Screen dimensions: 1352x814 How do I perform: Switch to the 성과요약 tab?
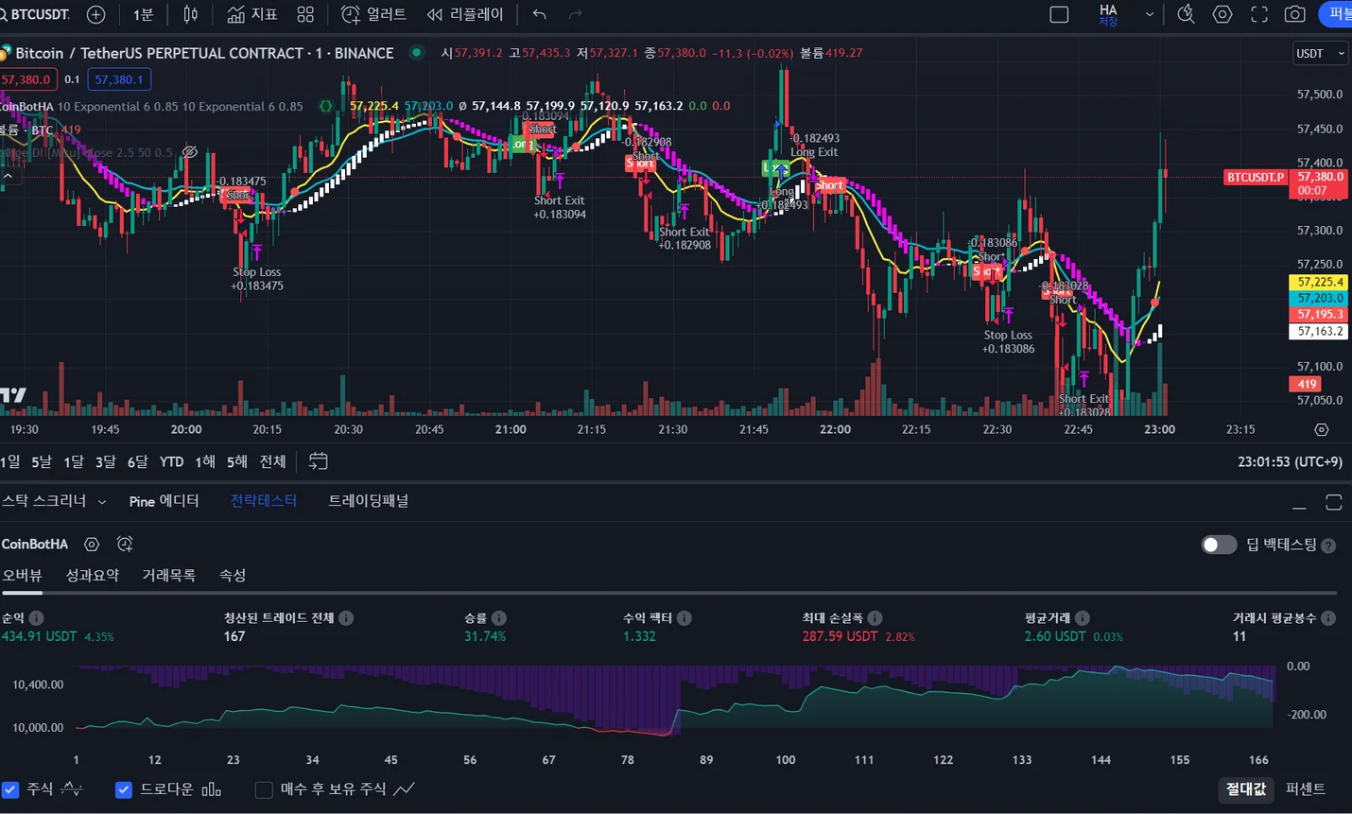coord(93,575)
